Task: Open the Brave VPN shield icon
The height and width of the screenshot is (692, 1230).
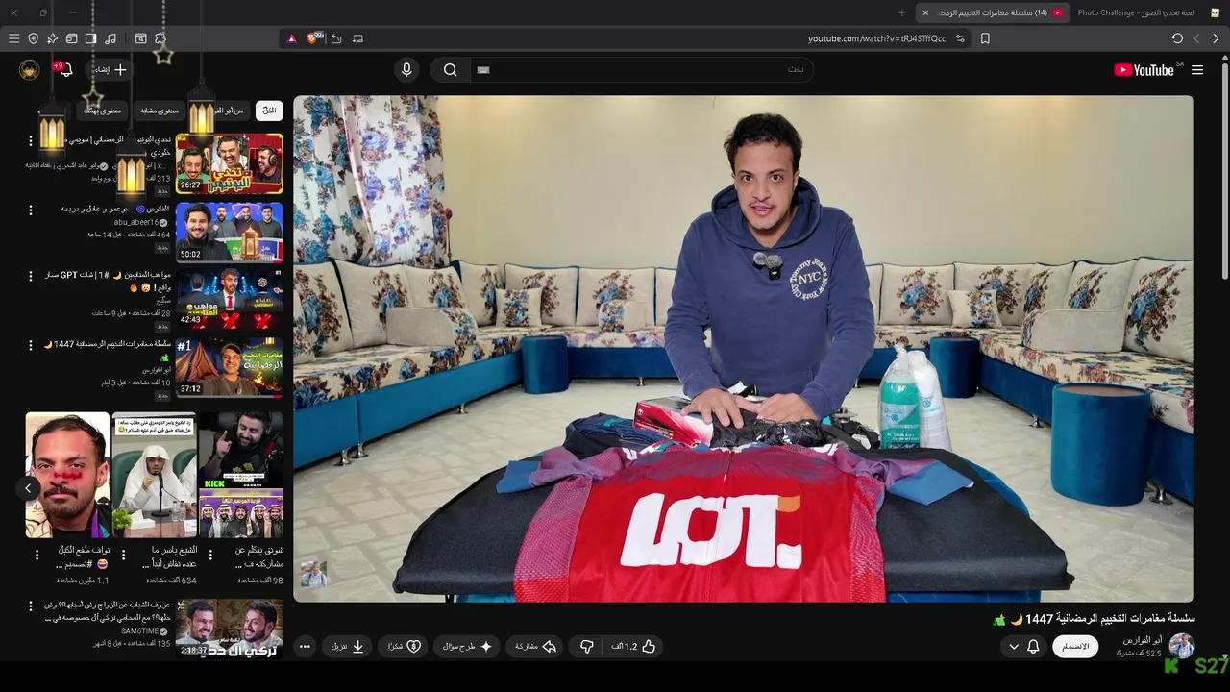Action: pyautogui.click(x=33, y=38)
